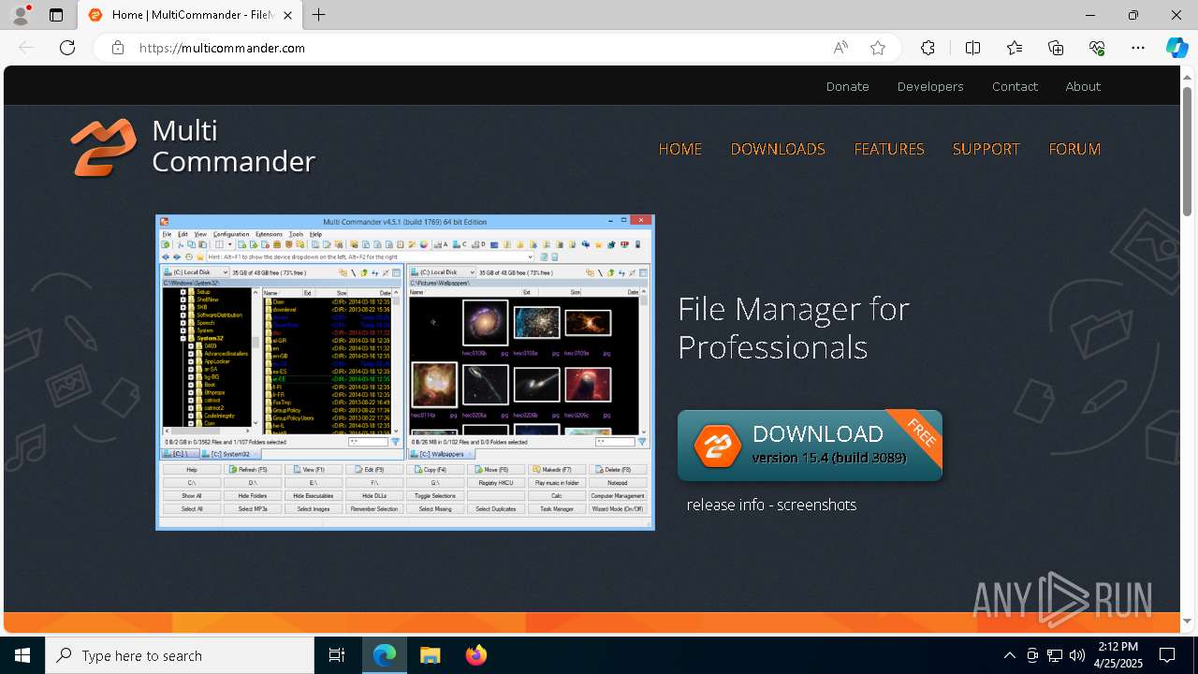The width and height of the screenshot is (1198, 674).
Task: Open the FEATURES menu item
Action: coord(889,149)
